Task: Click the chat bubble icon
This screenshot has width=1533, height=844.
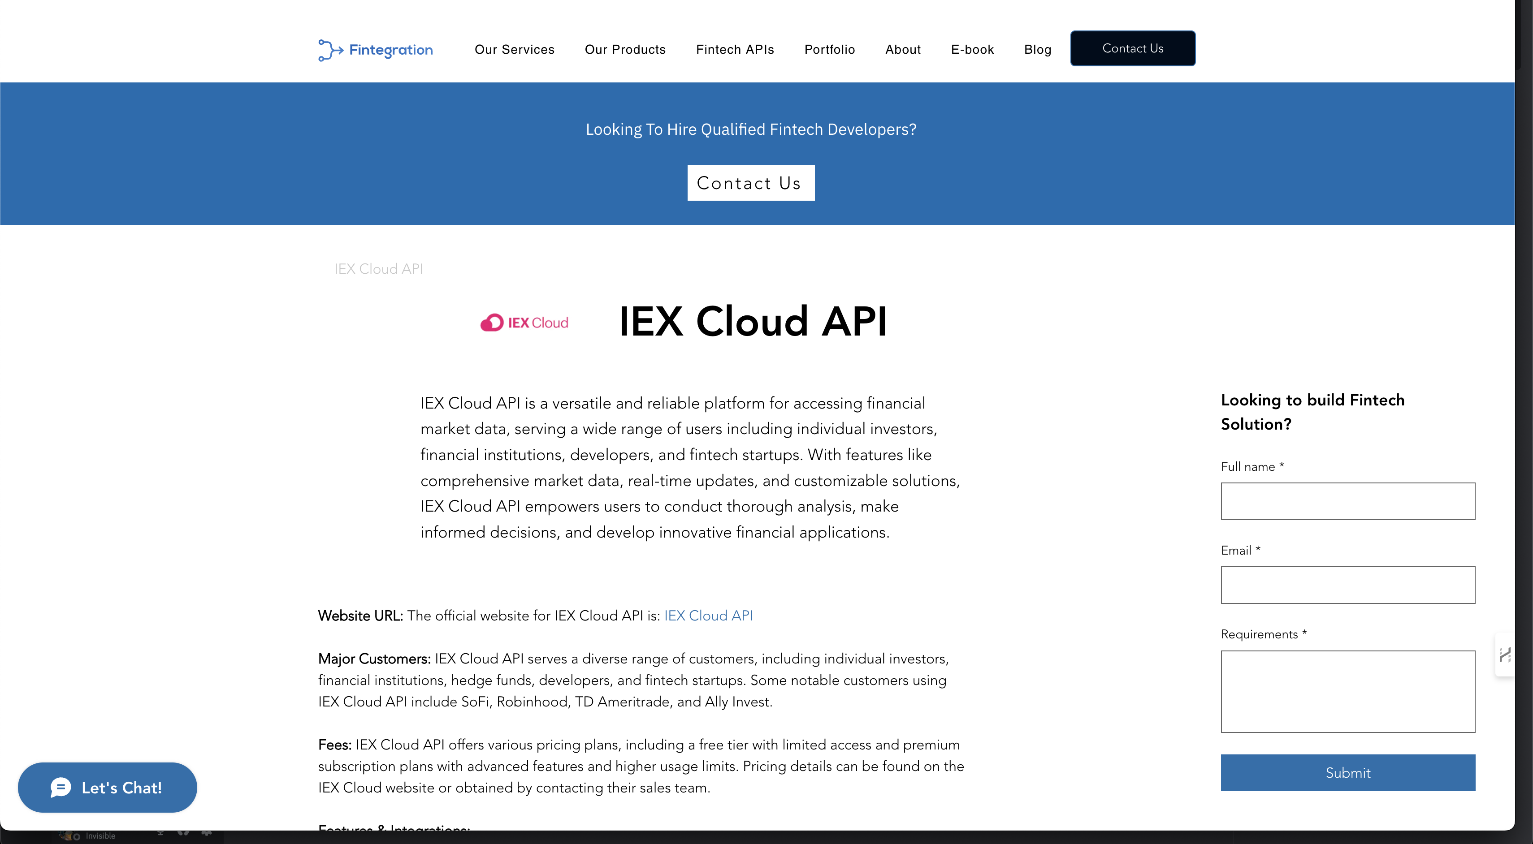Action: click(x=61, y=788)
